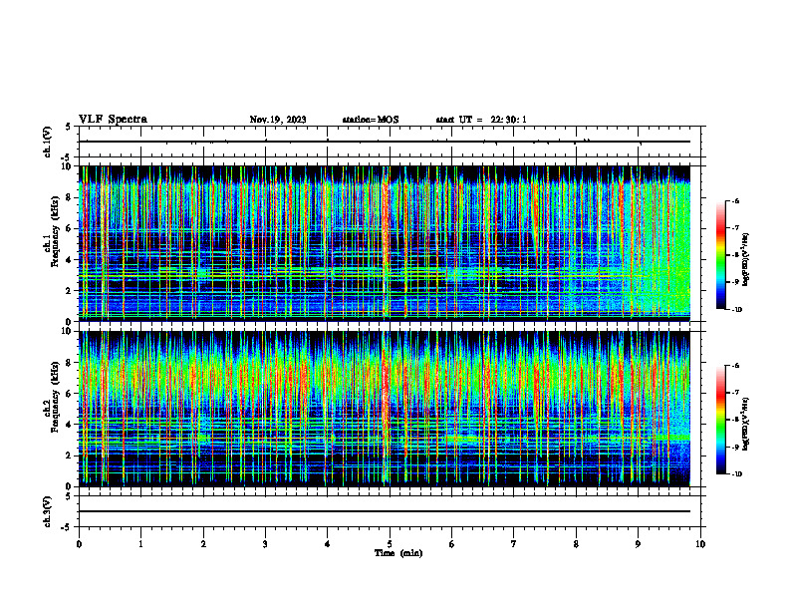Click the 'start UT = 22:30: 1' text

click(x=481, y=120)
